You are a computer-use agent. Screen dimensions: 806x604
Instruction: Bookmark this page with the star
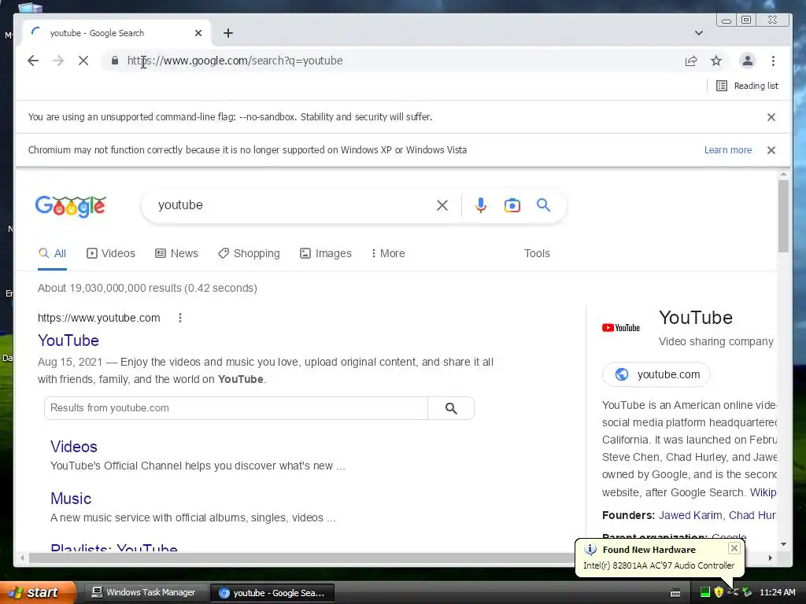[x=716, y=61]
